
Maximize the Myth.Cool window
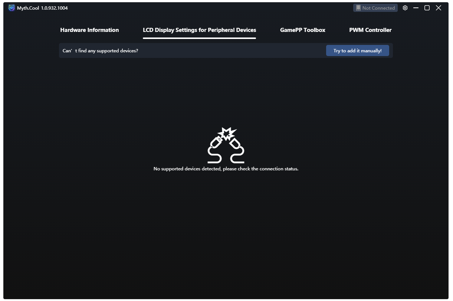[x=427, y=8]
